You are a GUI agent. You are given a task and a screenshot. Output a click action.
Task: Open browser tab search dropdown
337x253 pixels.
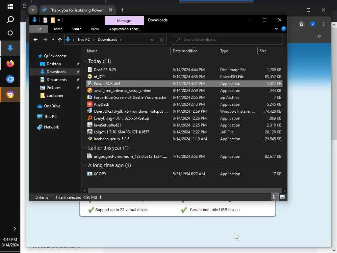[x=33, y=10]
